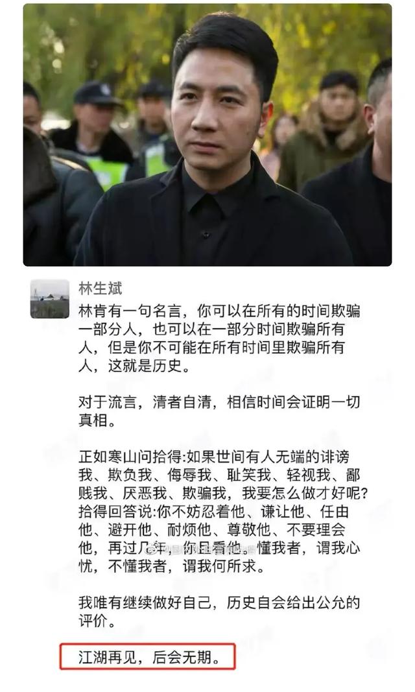The width and height of the screenshot is (415, 692).
Task: Open the profile name 林生斌
Action: pyautogui.click(x=100, y=288)
